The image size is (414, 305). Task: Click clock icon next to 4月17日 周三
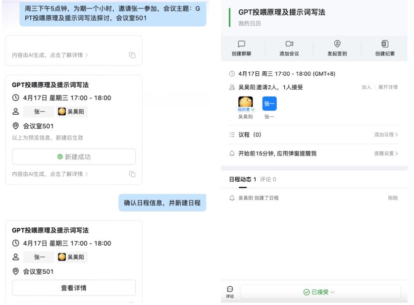click(x=232, y=74)
